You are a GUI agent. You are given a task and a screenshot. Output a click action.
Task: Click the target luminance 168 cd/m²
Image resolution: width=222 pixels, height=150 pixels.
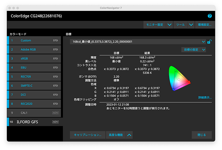pos(116,57)
